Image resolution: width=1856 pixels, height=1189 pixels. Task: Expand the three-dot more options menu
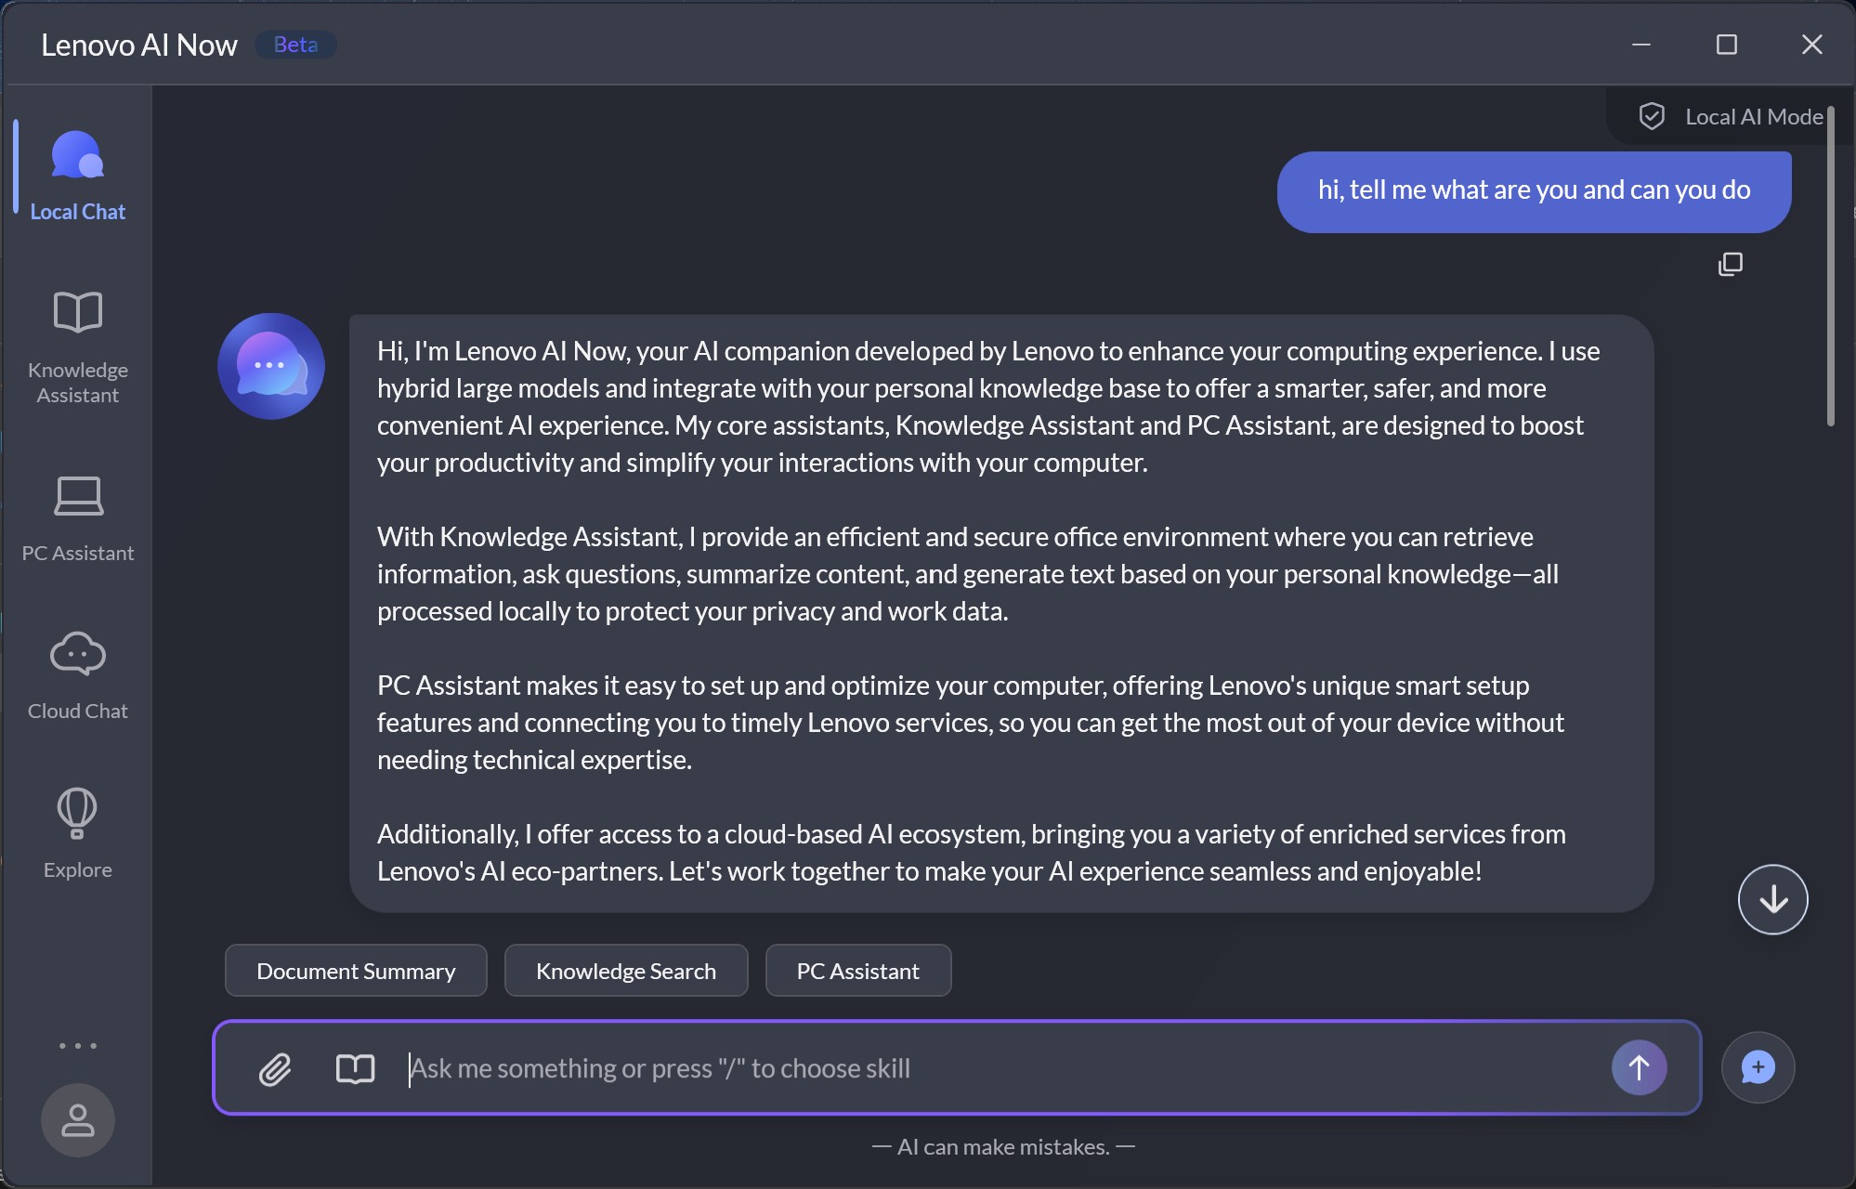point(78,1046)
